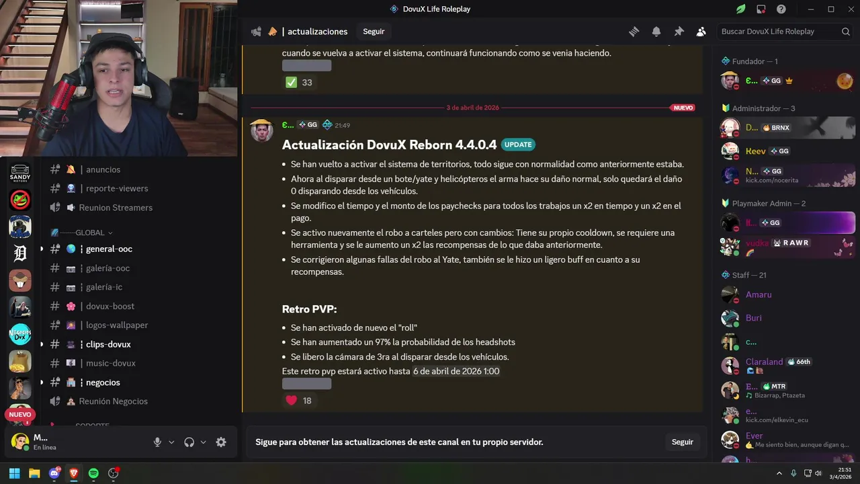Image resolution: width=860 pixels, height=484 pixels.
Task: Open the yellow food server icon
Action: 20,361
